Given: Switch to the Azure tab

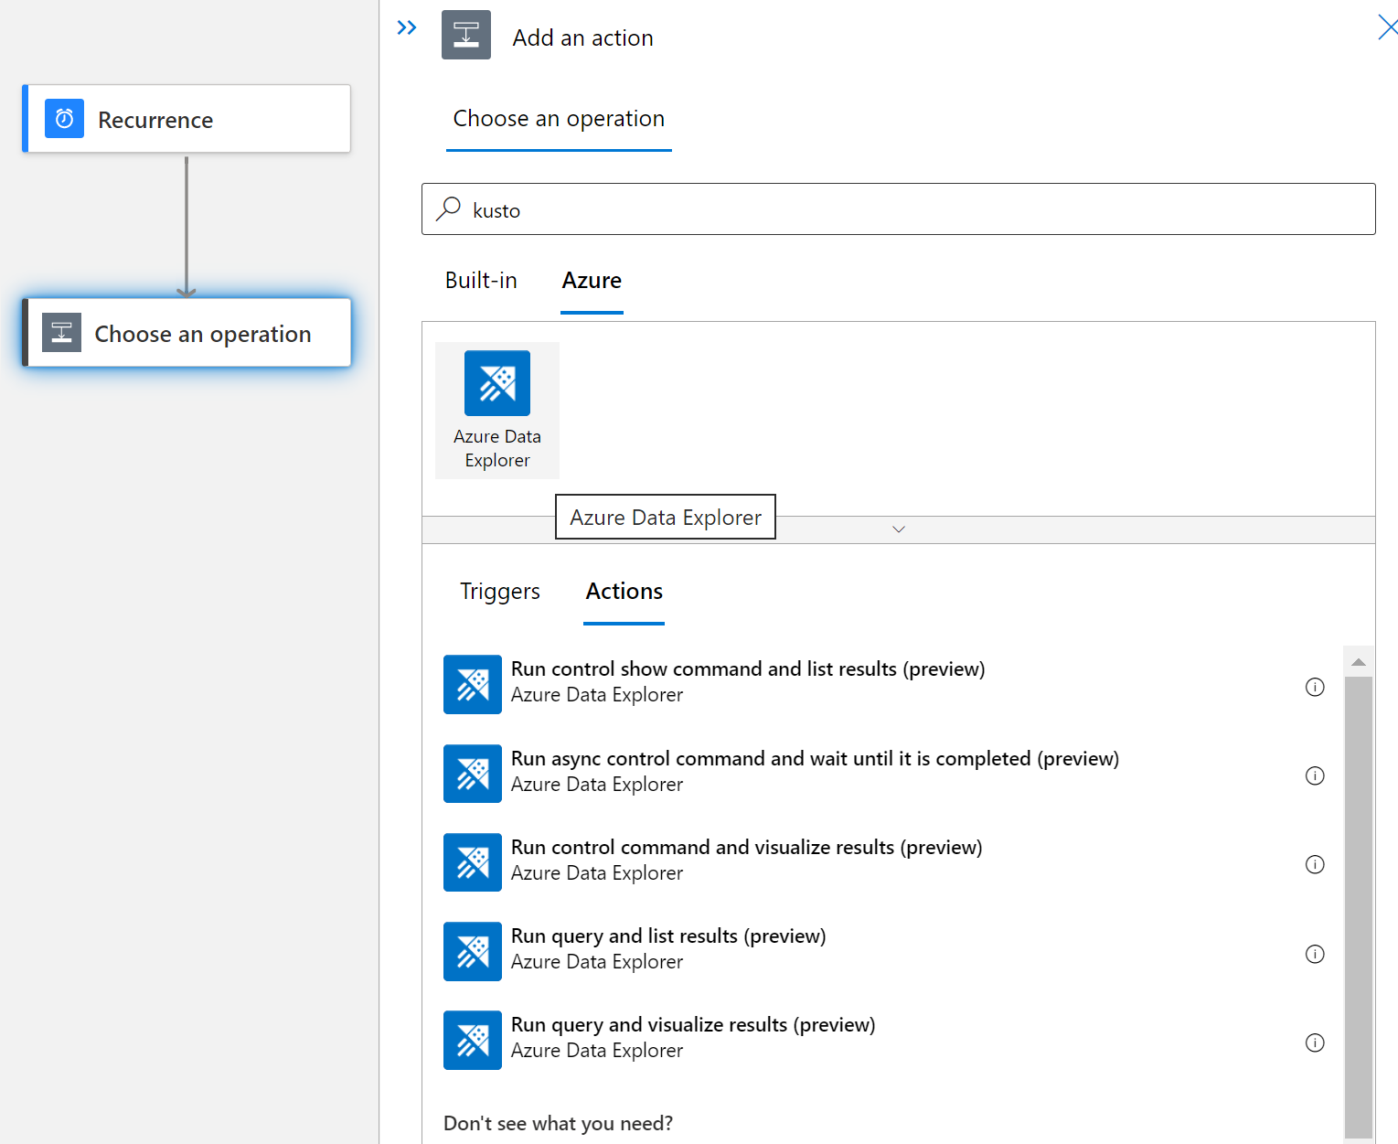Looking at the screenshot, I should pos(592,281).
